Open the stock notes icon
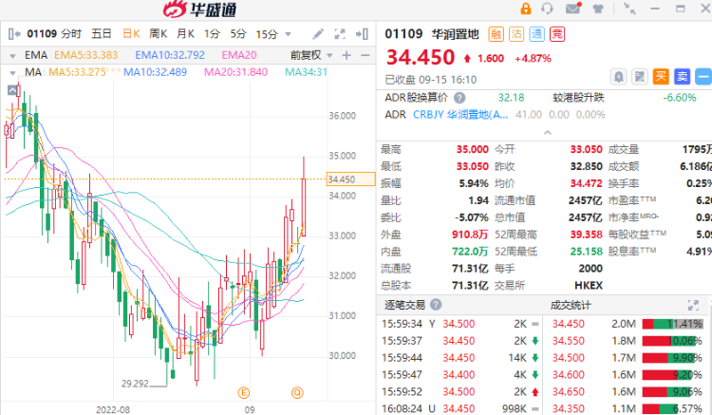 point(639,77)
